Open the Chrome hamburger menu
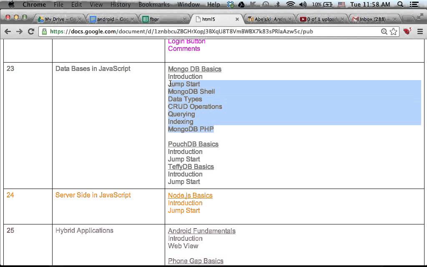 click(420, 32)
